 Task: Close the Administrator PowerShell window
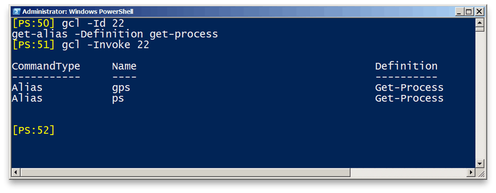click(479, 12)
